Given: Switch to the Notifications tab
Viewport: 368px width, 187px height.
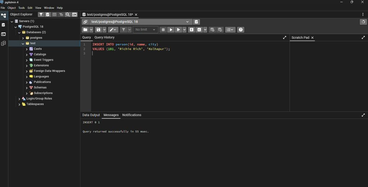Looking at the screenshot, I should (132, 115).
